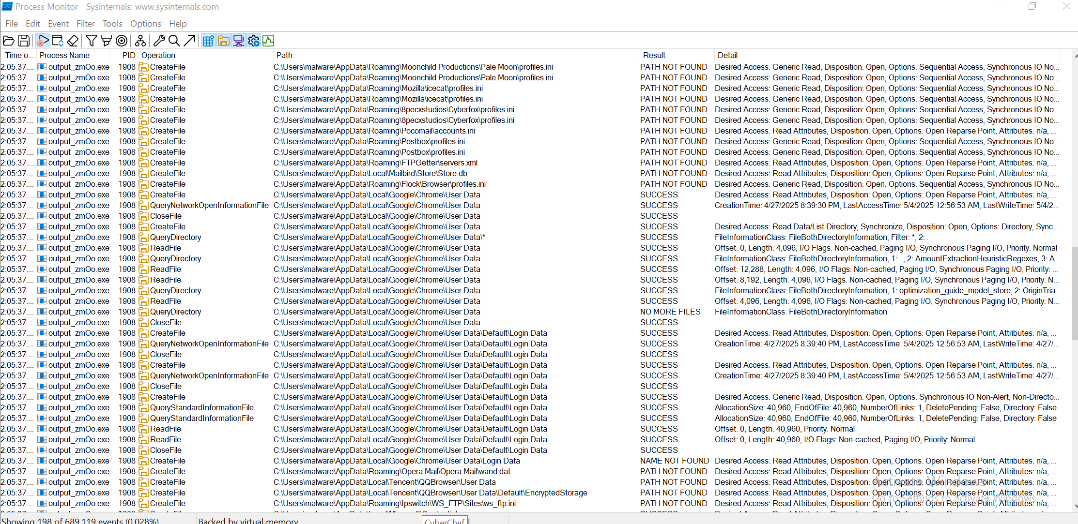Sort by the Path column header
The width and height of the screenshot is (1078, 524).
456,55
